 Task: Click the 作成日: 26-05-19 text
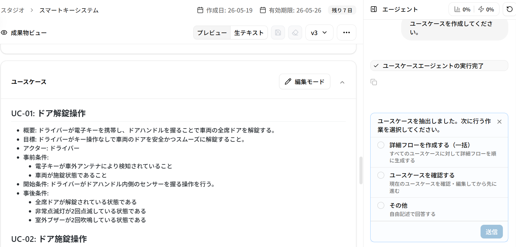click(x=229, y=10)
